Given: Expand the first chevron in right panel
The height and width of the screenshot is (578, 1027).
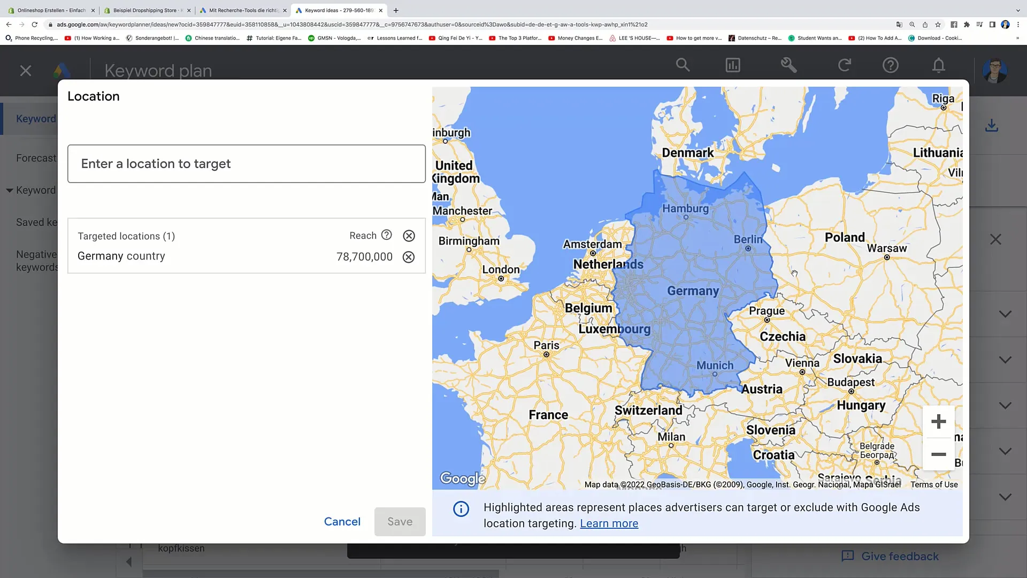Looking at the screenshot, I should 1006,314.
